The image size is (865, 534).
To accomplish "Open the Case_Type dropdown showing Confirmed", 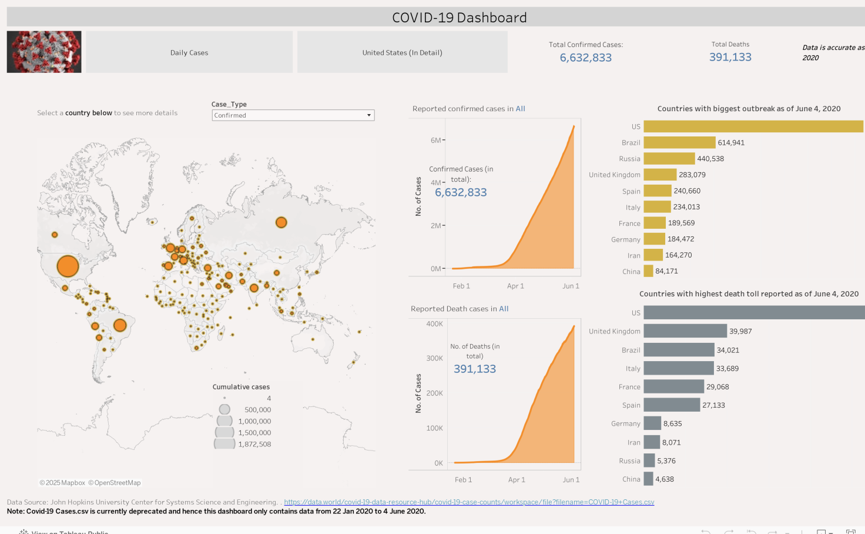I will click(x=293, y=115).
